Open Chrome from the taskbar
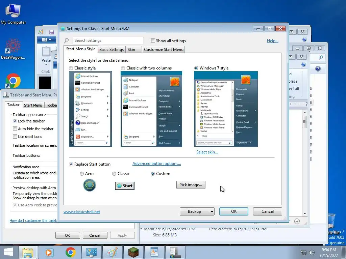The image size is (346, 259). click(70, 252)
